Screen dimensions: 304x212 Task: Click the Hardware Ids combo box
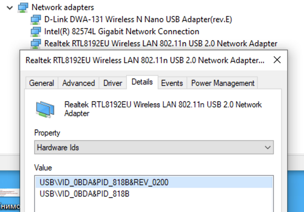point(154,147)
